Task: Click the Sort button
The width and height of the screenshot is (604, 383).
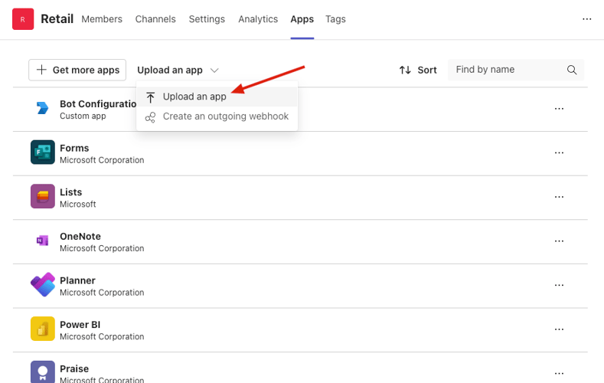Action: click(418, 70)
